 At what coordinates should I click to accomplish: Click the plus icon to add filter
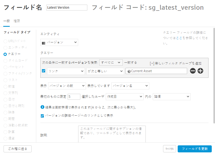200,71
